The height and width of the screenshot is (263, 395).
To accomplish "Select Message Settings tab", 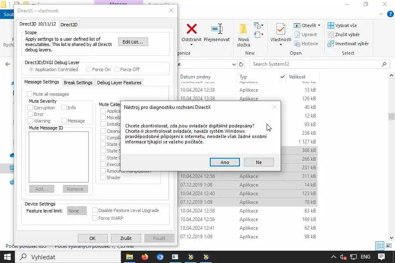I will click(x=42, y=82).
